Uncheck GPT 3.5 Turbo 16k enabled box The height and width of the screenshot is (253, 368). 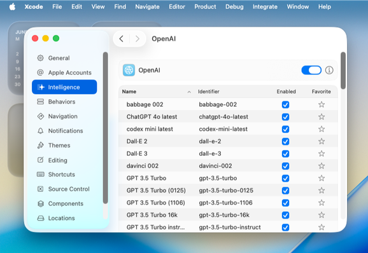pos(285,215)
